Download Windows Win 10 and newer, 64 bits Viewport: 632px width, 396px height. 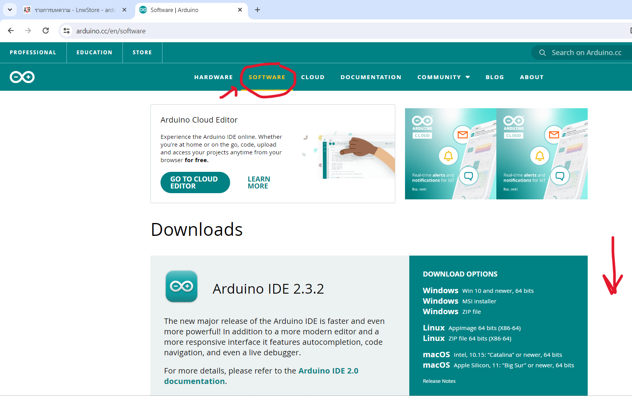(x=478, y=291)
